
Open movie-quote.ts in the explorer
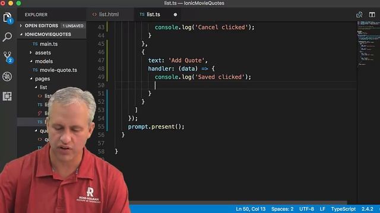(58, 70)
